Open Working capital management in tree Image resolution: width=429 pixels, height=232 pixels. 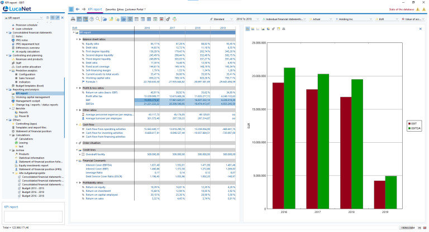[x=32, y=97]
